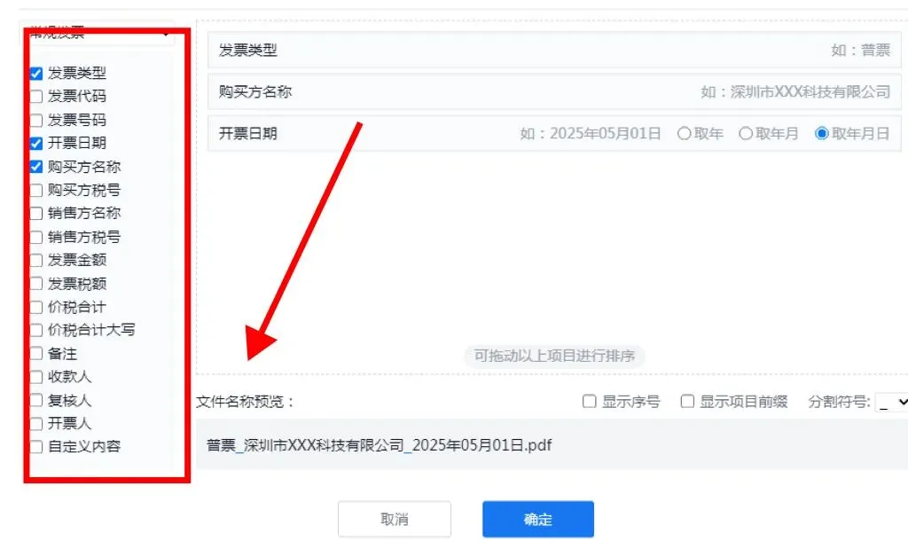Toggle the 显示项目前缀 checkbox
The width and height of the screenshot is (908, 549).
[687, 401]
